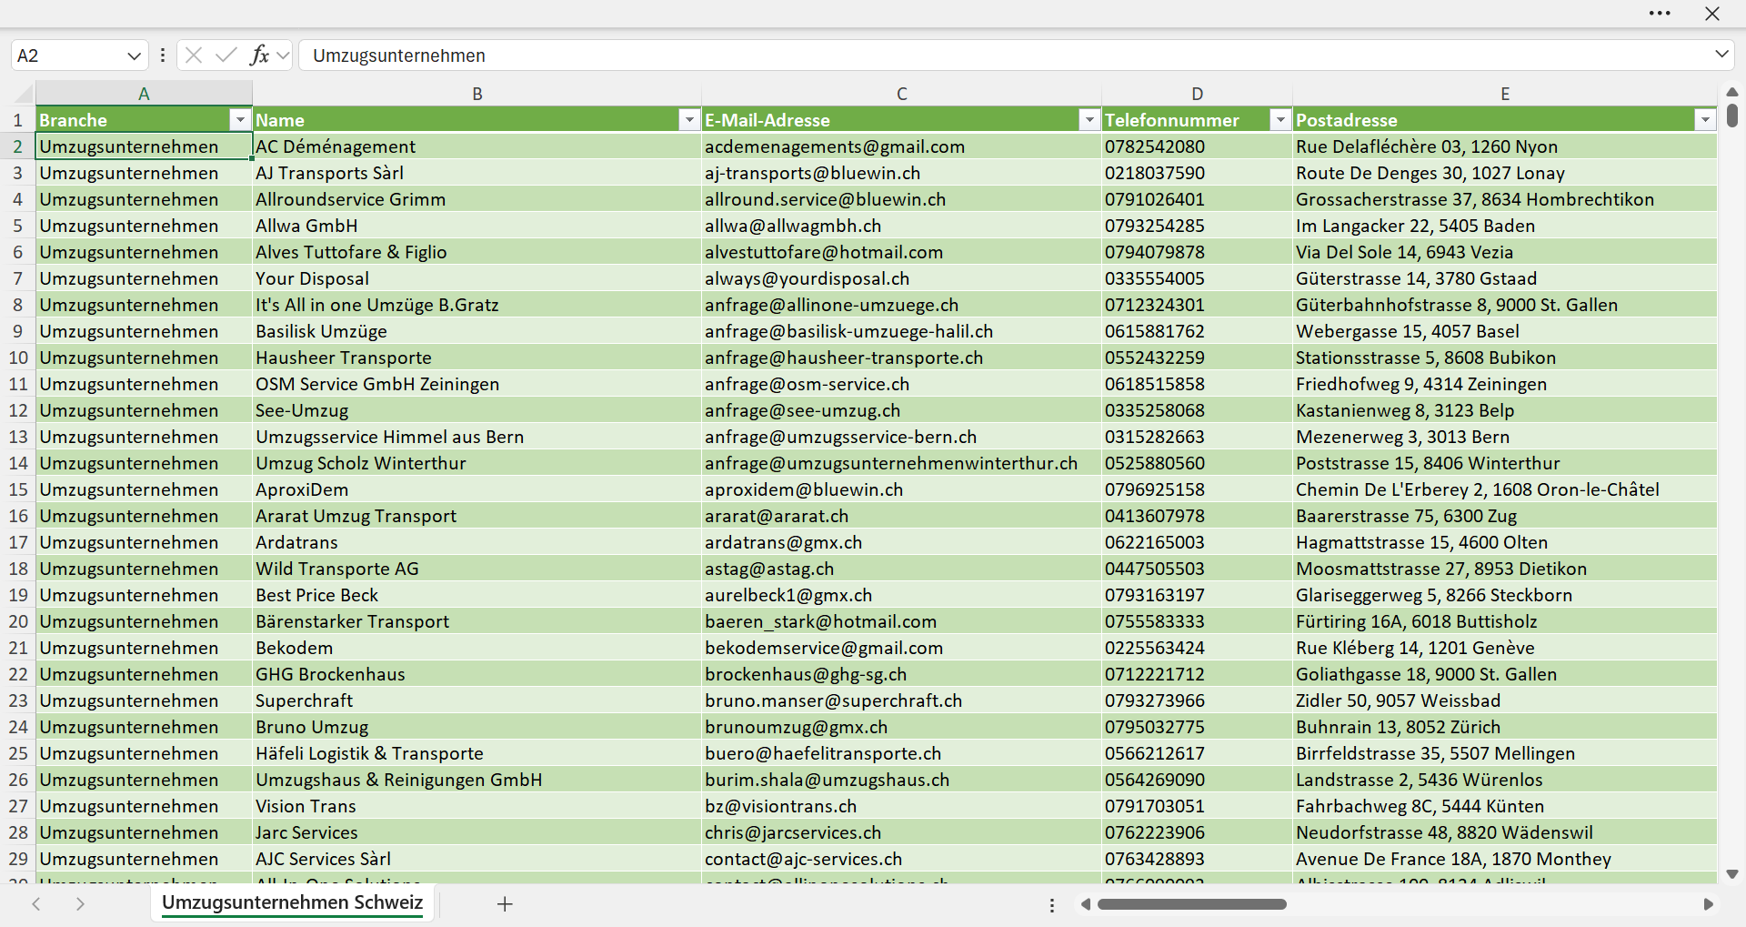1746x927 pixels.
Task: Click the select-all corner triangle
Action: 23,94
